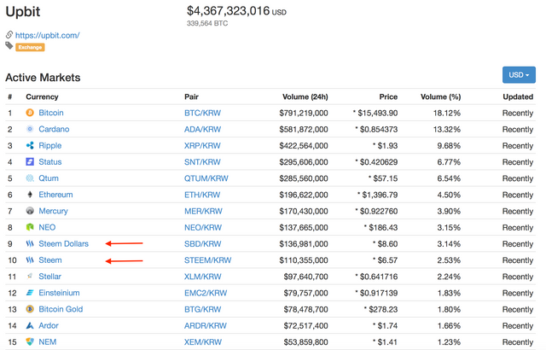Open the XLM/KRW pair link
Screen dimensions: 546x350
(x=203, y=277)
